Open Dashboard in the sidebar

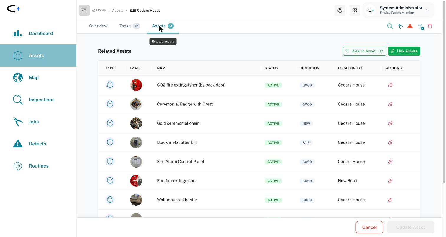pyautogui.click(x=38, y=33)
